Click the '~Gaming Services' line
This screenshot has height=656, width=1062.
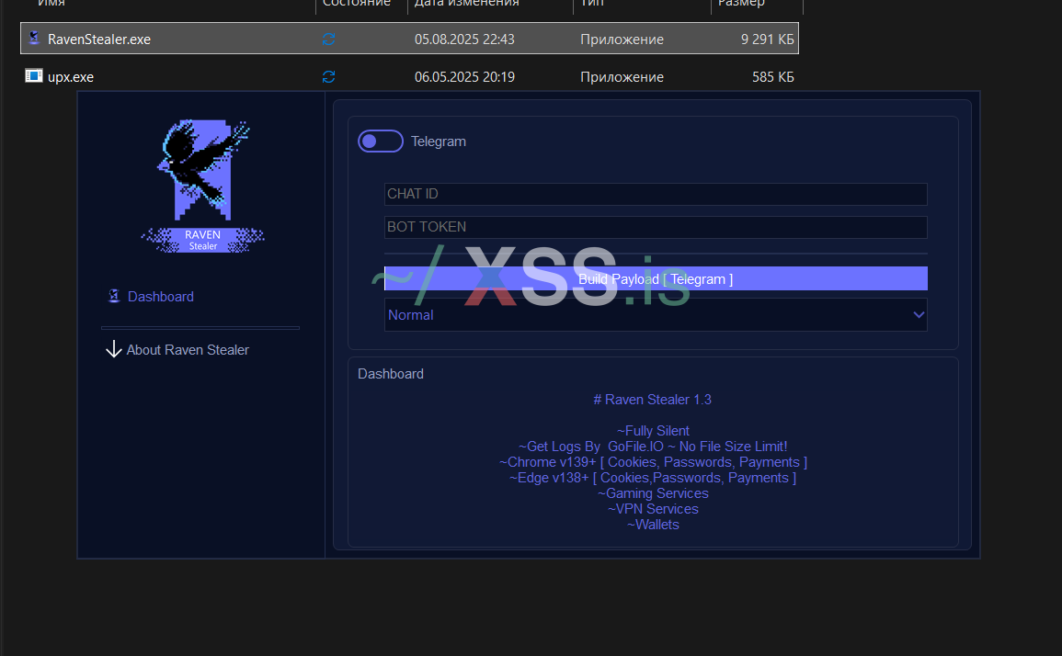[653, 492]
